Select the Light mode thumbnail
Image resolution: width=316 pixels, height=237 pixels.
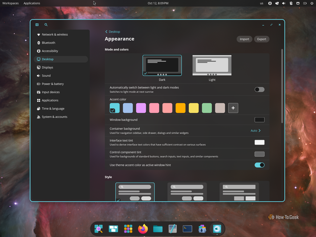pos(212,65)
